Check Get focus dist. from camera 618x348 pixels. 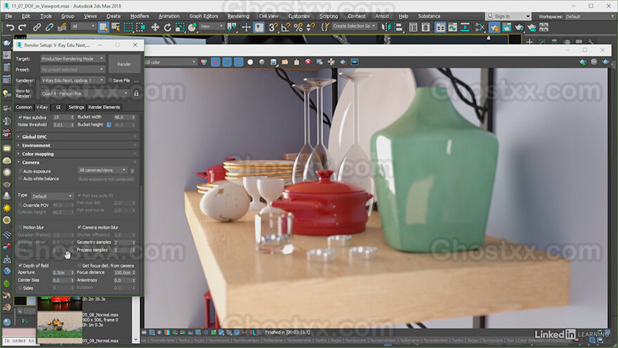click(x=79, y=266)
